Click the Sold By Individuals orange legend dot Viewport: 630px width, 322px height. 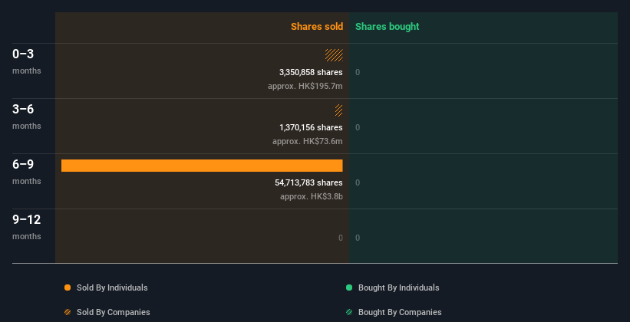tap(68, 287)
